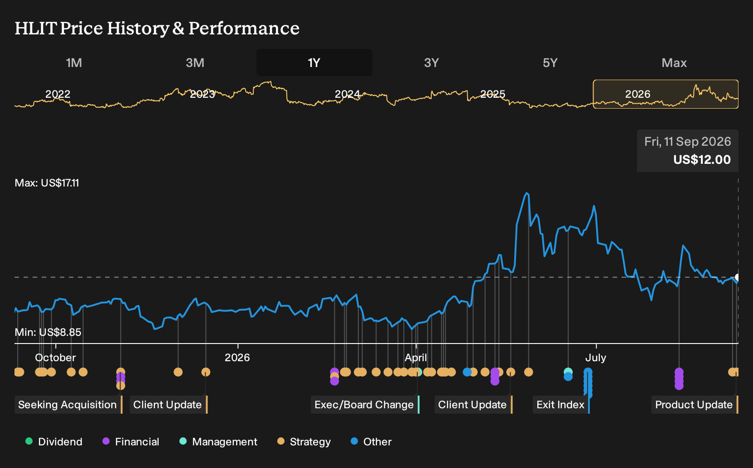Screen dimensions: 753x468
Task: Click the Fri, 11 Sep 2026 price tooltip
Action: 688,151
